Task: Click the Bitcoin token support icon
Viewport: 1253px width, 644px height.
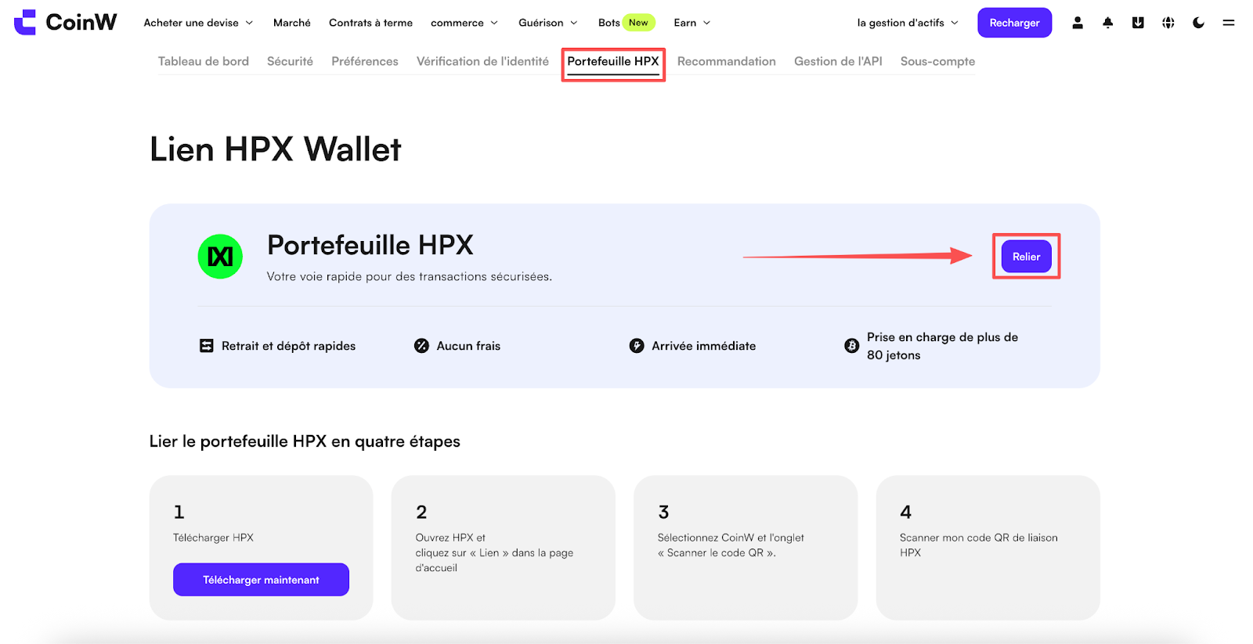Action: (851, 346)
